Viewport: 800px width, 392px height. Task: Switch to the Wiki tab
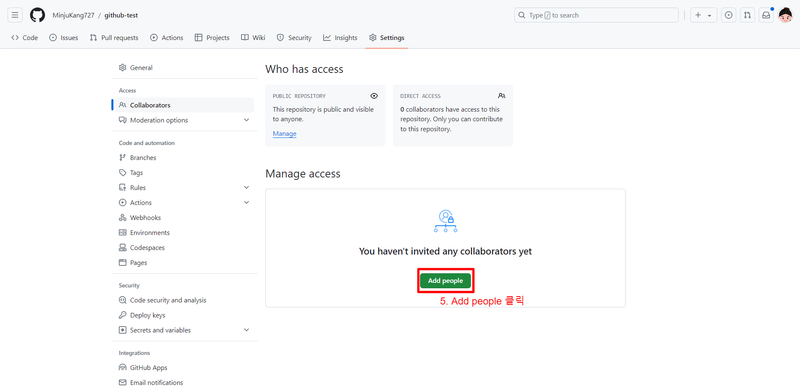point(253,37)
